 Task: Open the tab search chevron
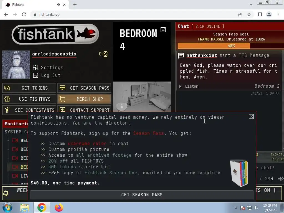(251, 5)
